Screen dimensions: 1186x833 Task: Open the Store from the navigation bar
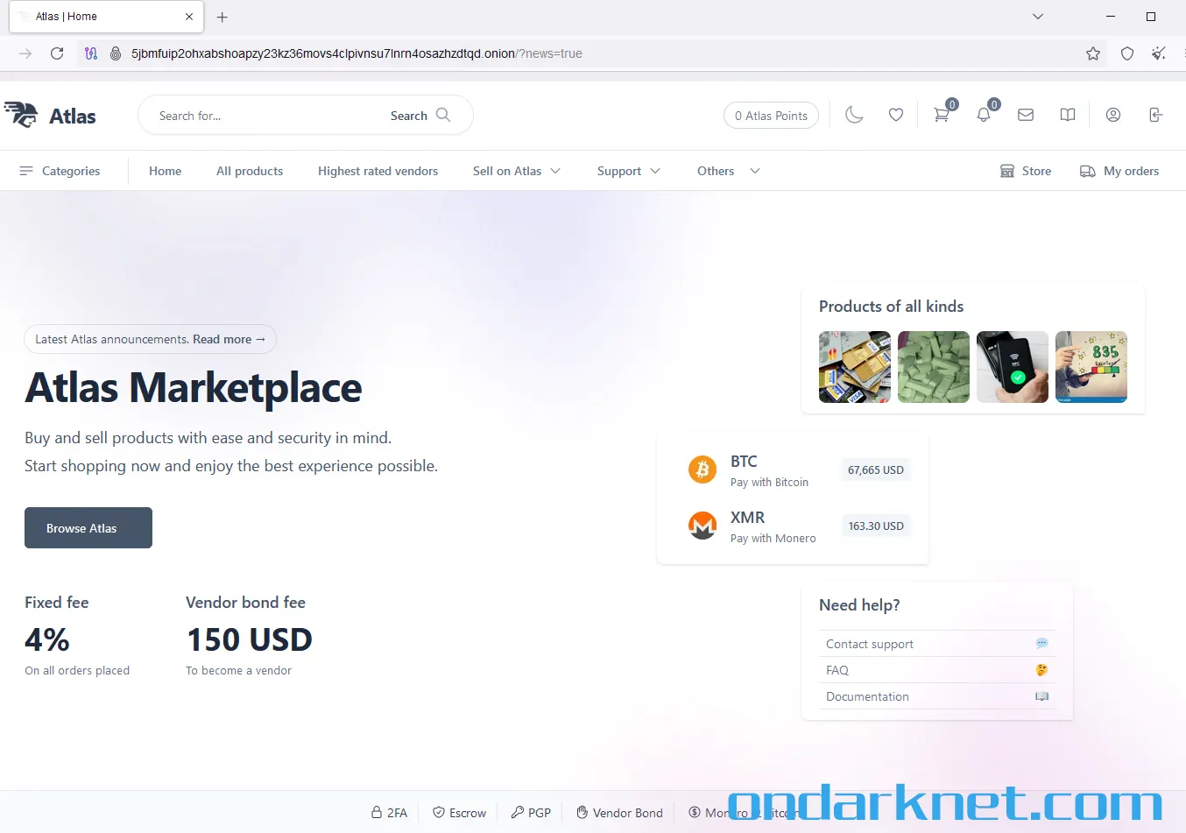pos(1025,171)
